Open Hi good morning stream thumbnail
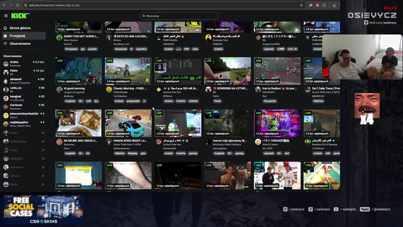The height and width of the screenshot is (227, 403). (78, 71)
